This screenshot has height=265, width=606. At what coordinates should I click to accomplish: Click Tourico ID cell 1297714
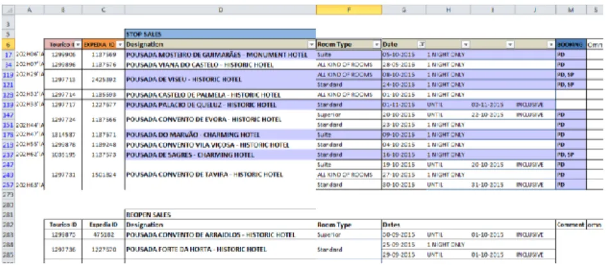coord(63,95)
